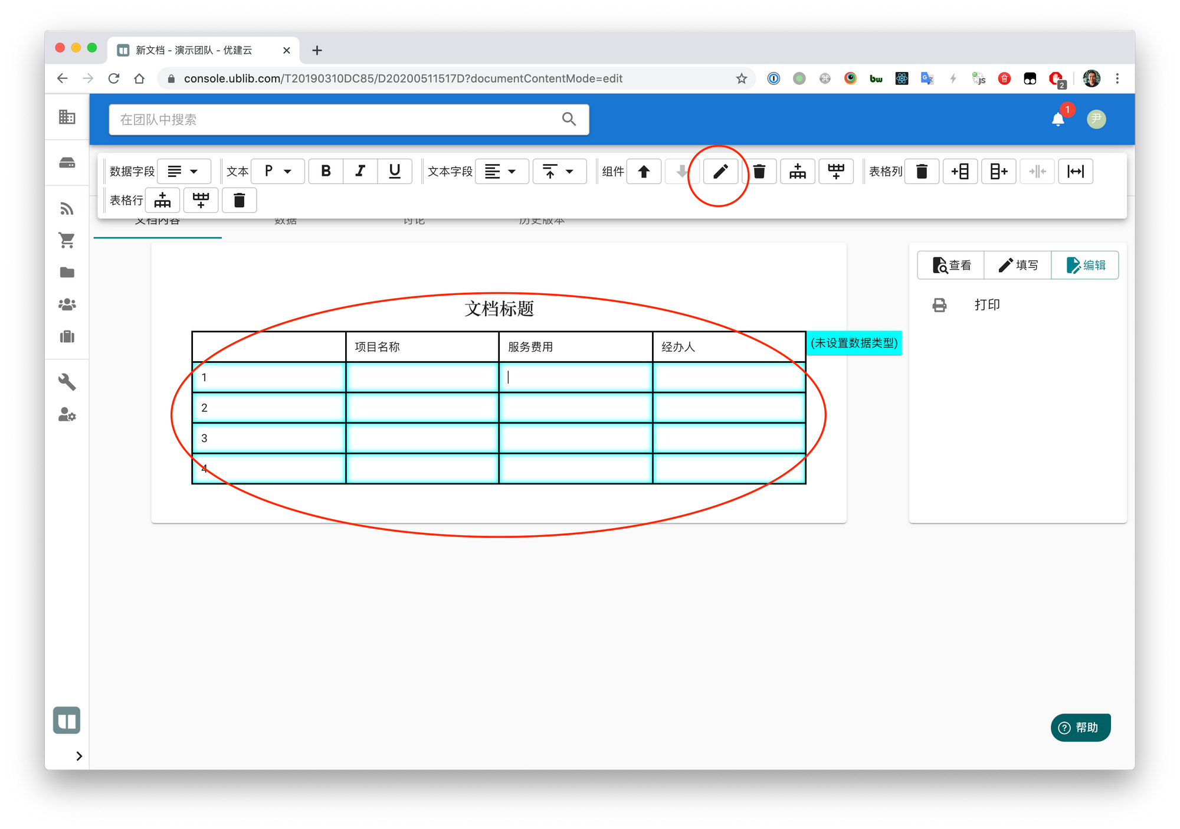
Task: Delete the selected component with trash icon
Action: pyautogui.click(x=759, y=172)
